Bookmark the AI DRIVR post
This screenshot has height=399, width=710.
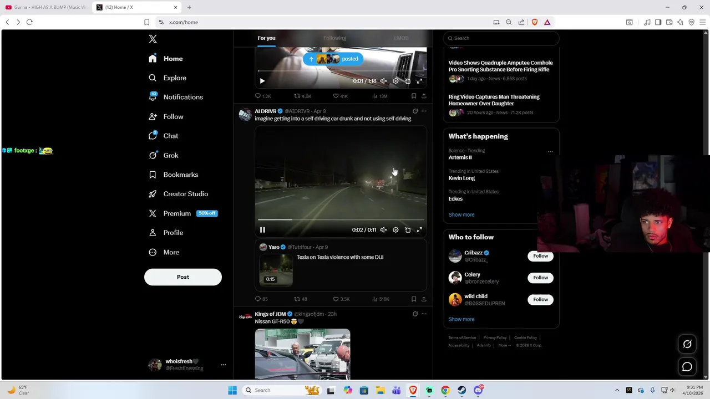414,299
